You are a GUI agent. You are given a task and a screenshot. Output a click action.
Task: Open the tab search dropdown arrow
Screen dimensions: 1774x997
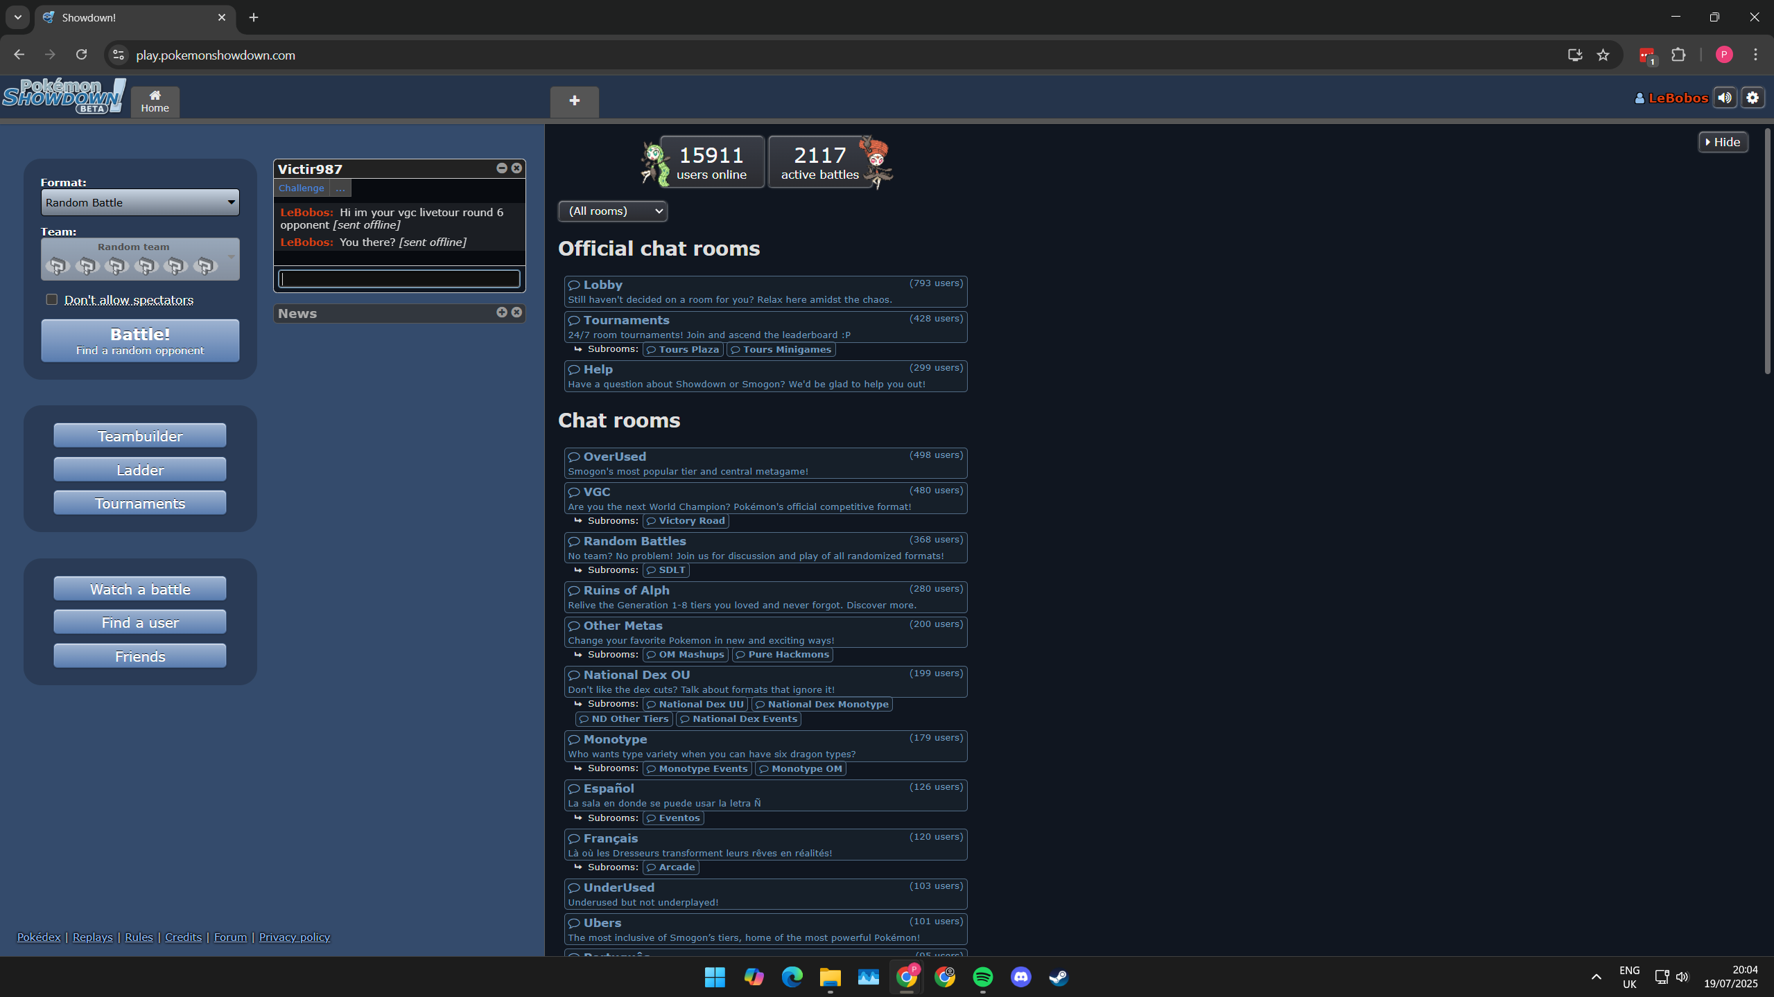coord(18,17)
